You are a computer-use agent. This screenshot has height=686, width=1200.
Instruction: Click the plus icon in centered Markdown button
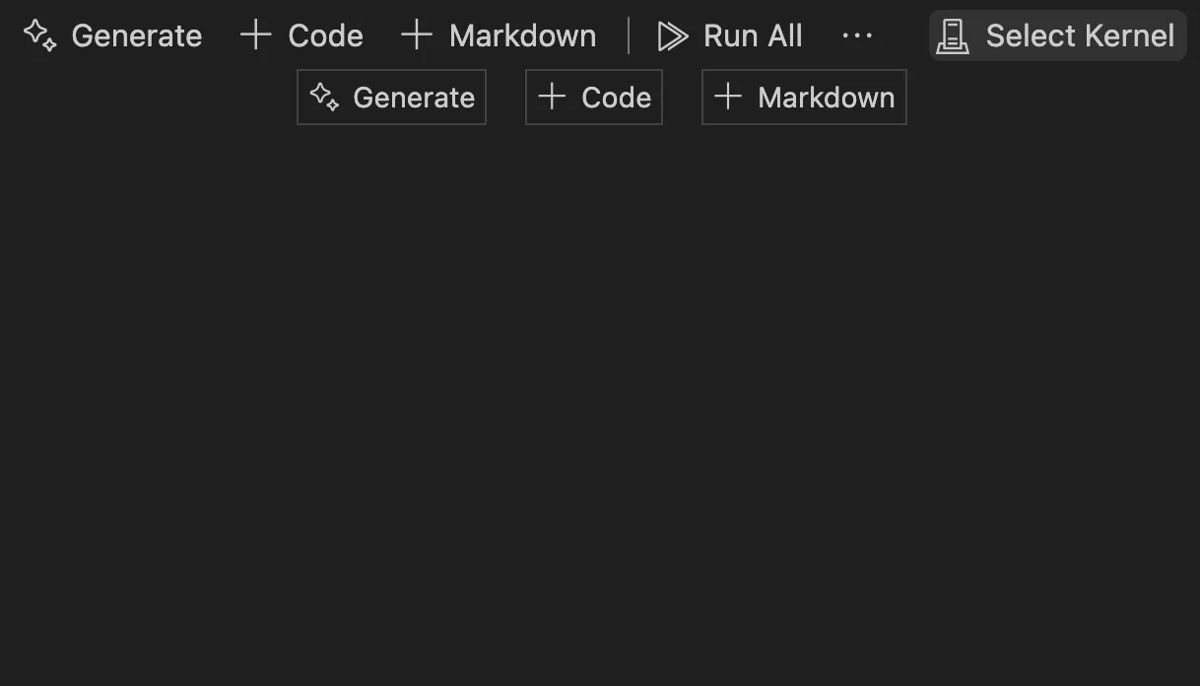tap(727, 97)
